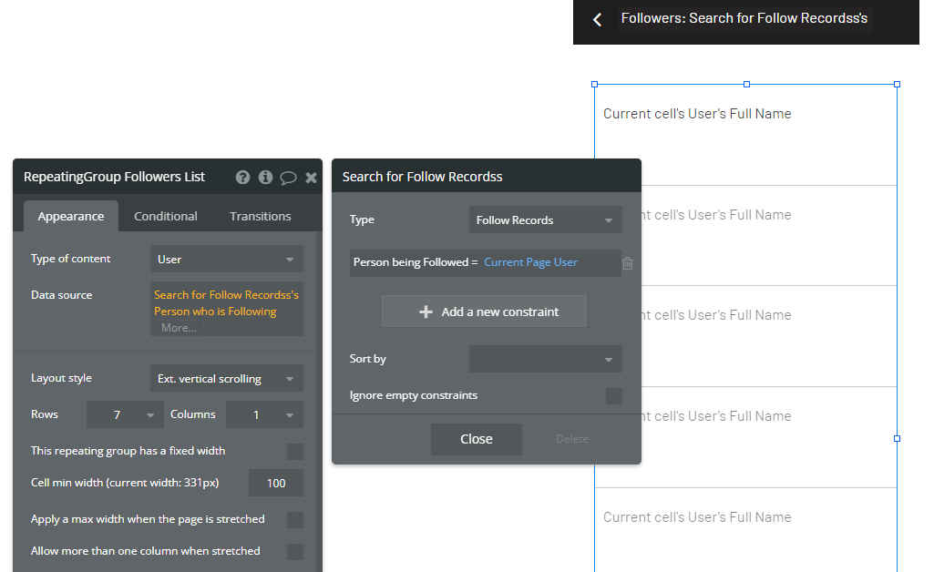Click the plus icon to add constraint
The height and width of the screenshot is (572, 934).
[x=426, y=312]
